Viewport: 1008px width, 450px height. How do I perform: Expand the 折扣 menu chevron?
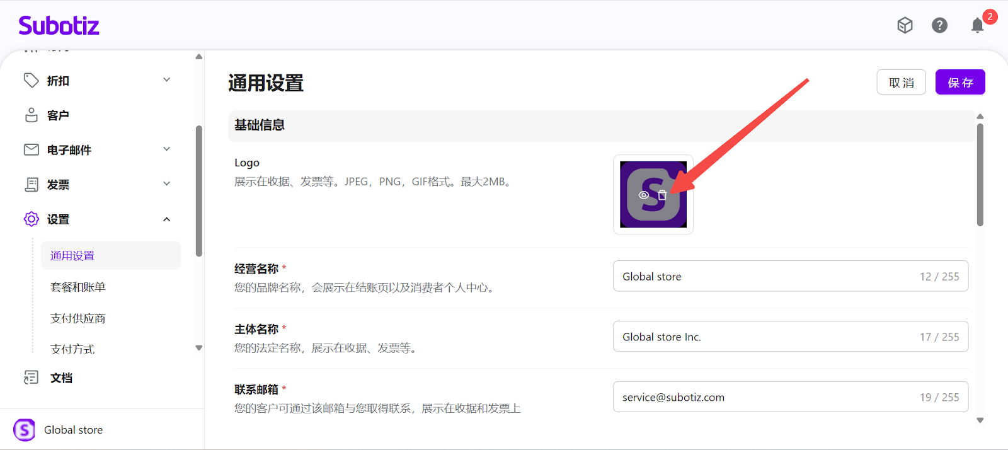(167, 80)
